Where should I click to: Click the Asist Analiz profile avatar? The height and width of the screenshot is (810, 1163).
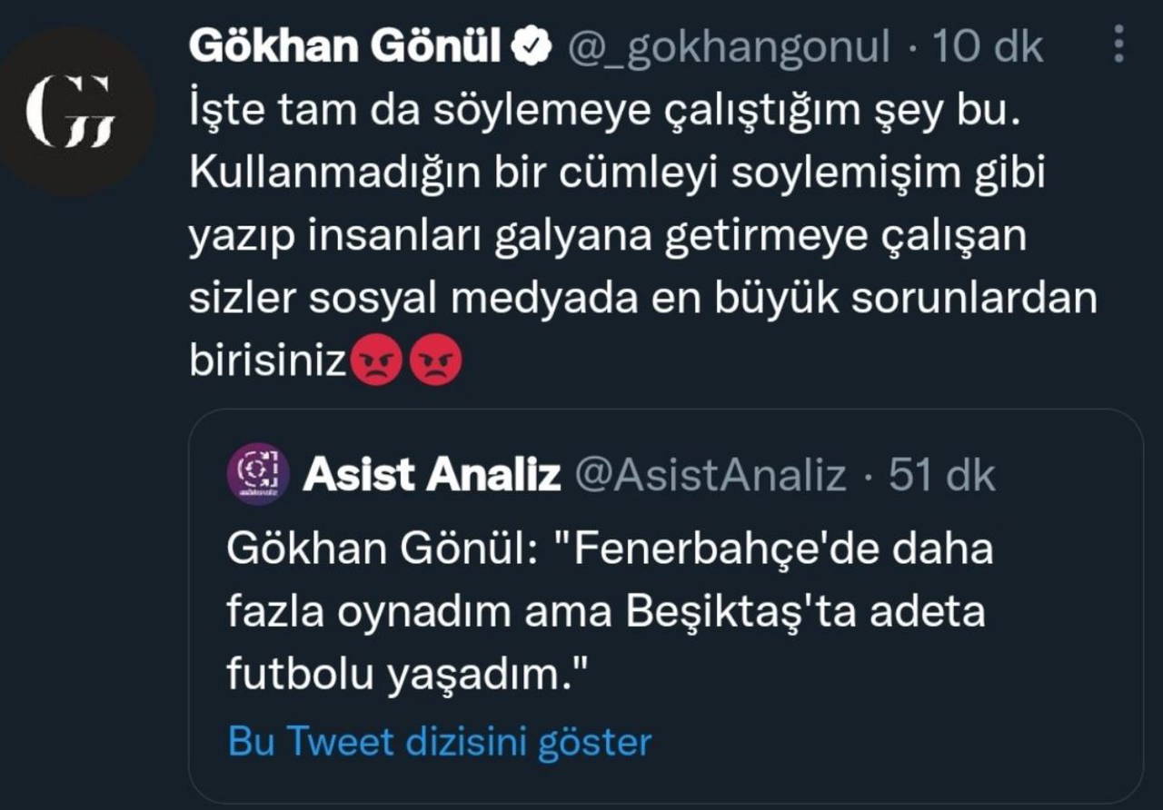pyautogui.click(x=258, y=474)
